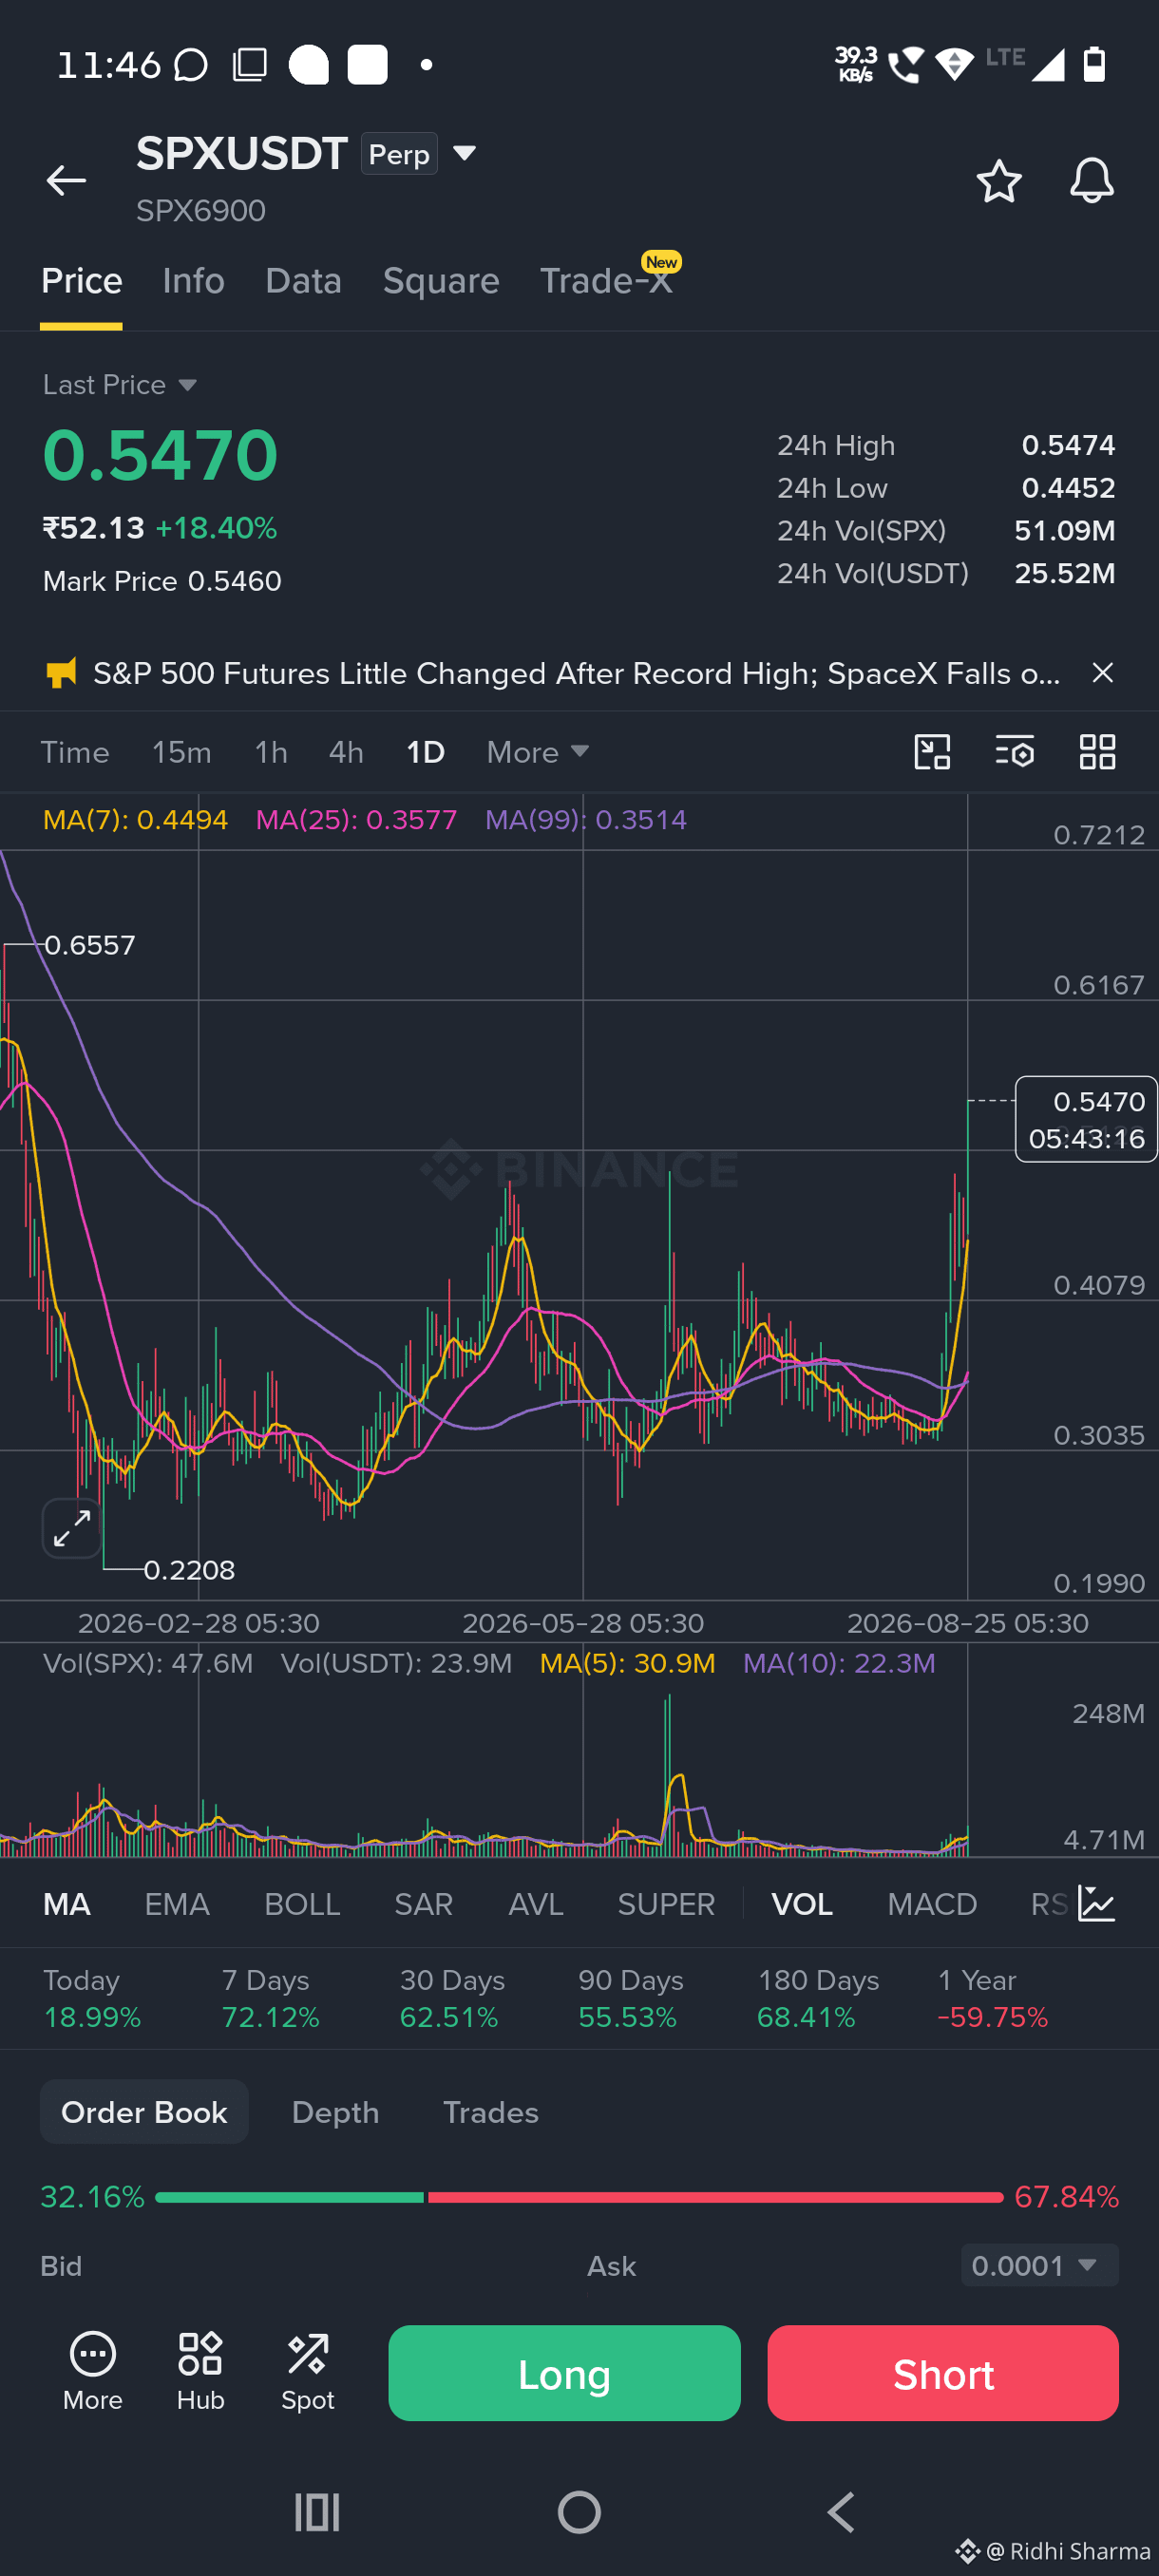
Task: Select the 4h chart interval
Action: [x=346, y=752]
